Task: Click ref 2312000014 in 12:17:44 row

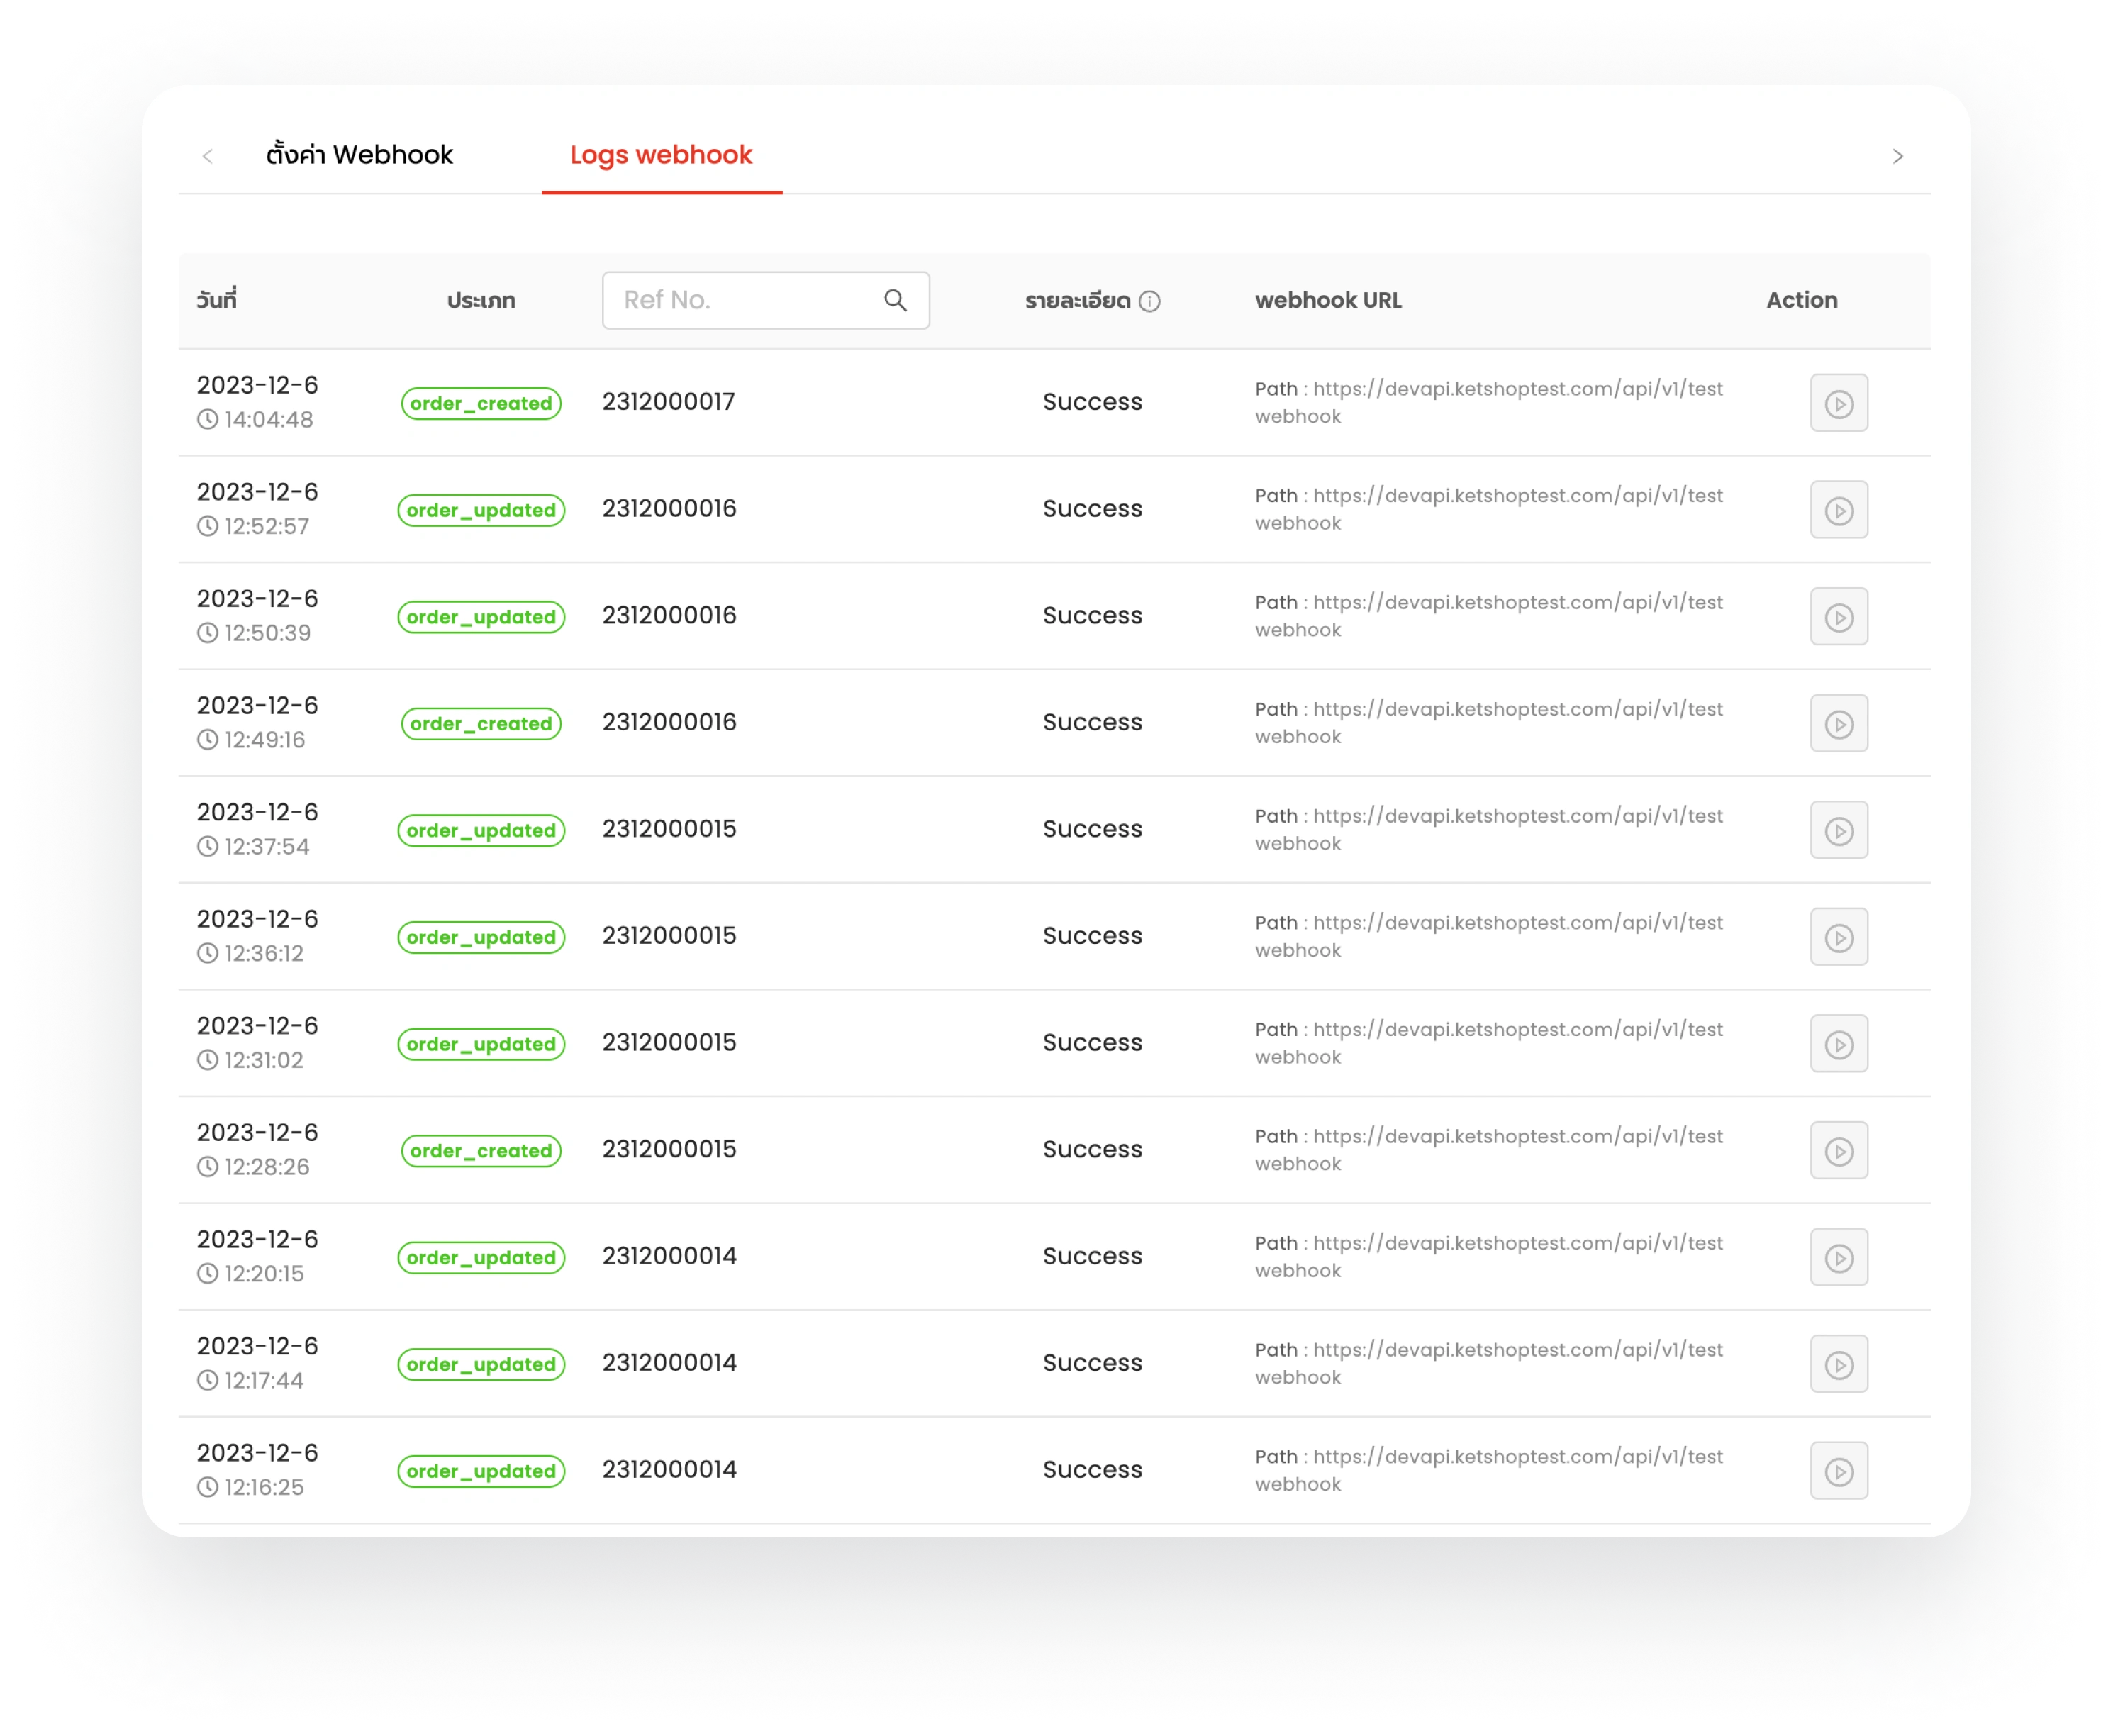Action: (x=669, y=1363)
